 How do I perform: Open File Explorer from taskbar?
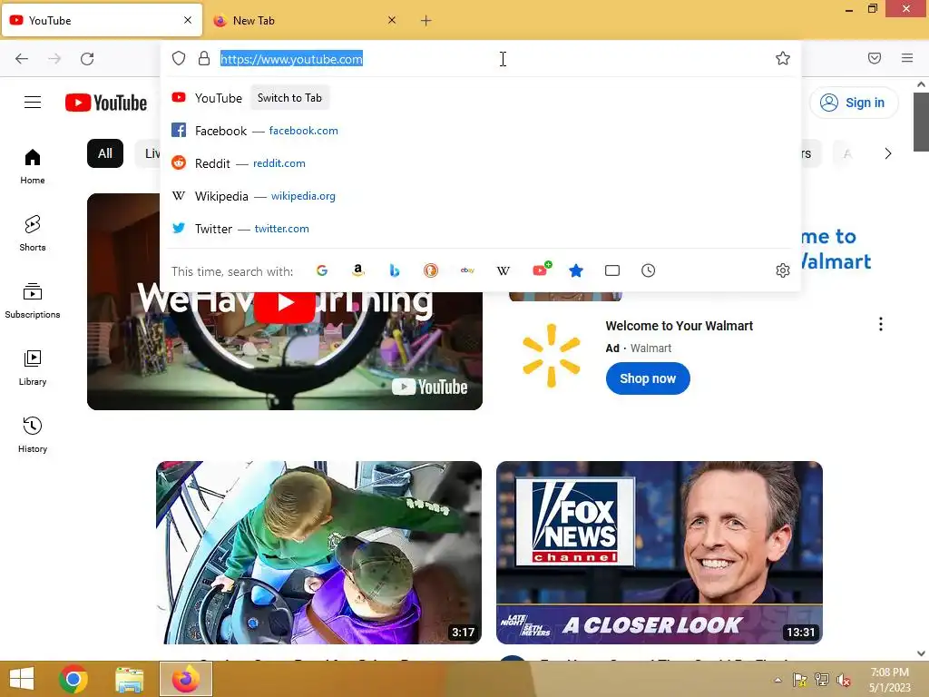[x=129, y=679]
